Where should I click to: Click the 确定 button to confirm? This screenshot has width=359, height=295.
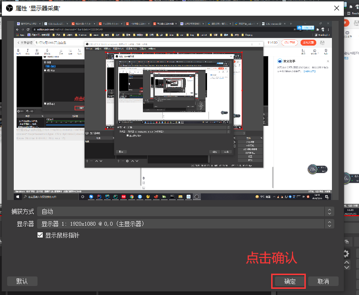pos(290,281)
